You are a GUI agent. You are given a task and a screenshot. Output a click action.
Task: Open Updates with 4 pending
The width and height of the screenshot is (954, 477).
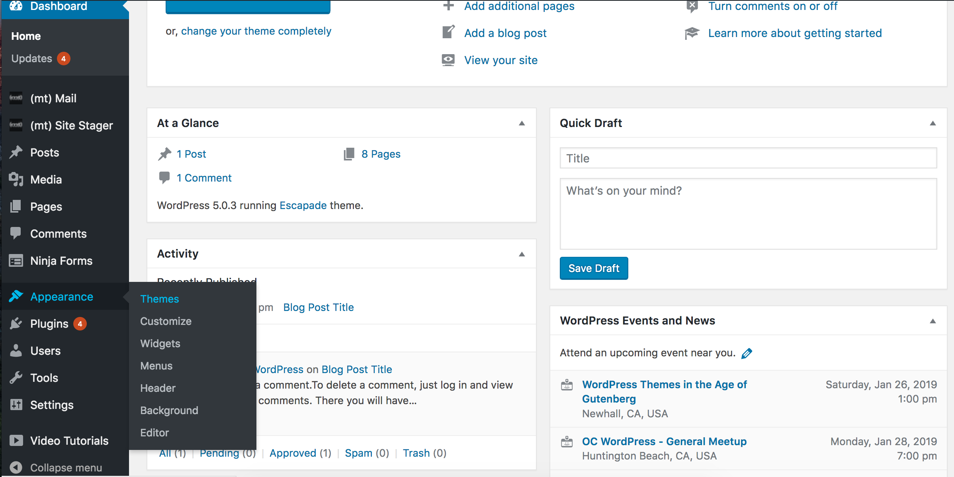point(41,58)
